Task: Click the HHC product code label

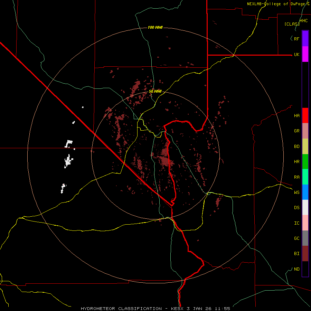Action: pos(303,21)
